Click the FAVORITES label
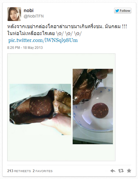The image size is (138, 179). tap(44, 171)
